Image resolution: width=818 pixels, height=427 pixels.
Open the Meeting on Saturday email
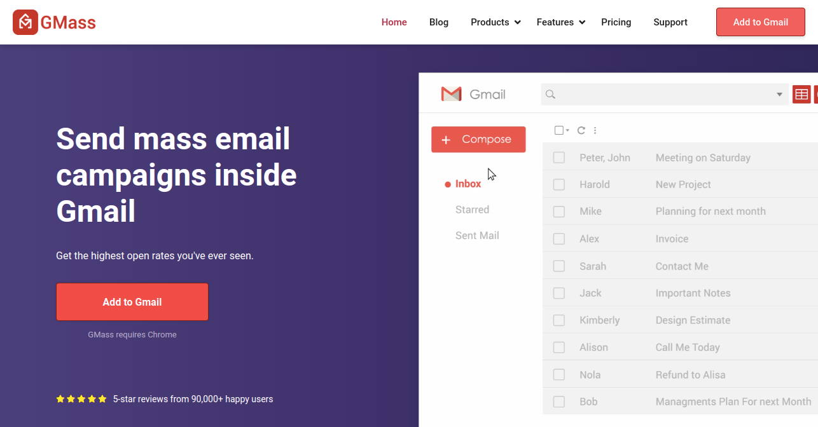click(x=703, y=158)
